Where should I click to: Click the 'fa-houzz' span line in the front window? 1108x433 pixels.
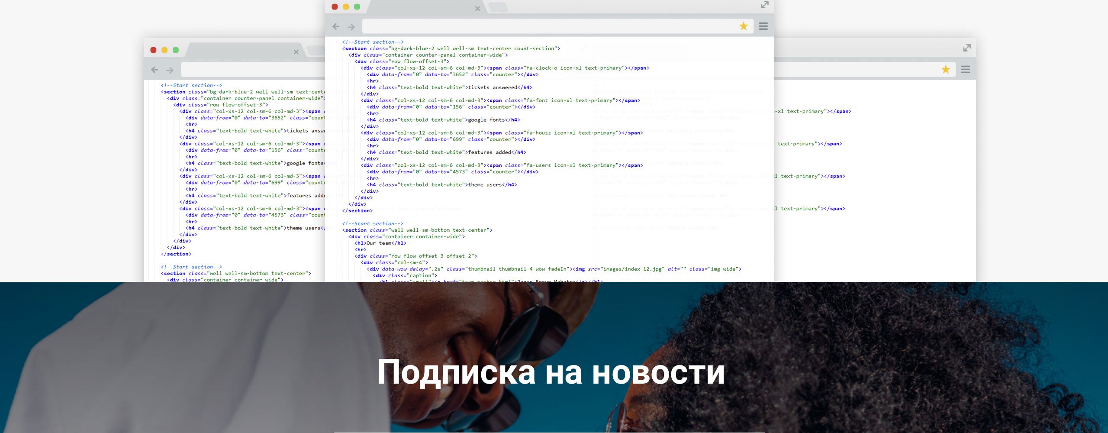click(x=502, y=133)
